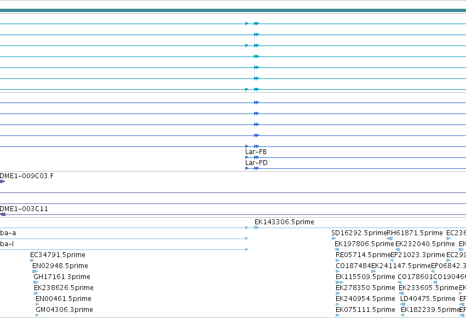
Task: Click the exon arrow under SD16292.5prime
Action: 333,238
